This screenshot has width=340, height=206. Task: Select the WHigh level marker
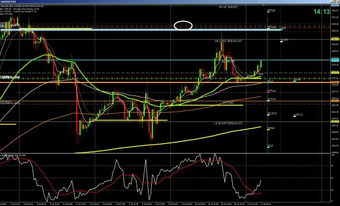pyautogui.click(x=268, y=12)
